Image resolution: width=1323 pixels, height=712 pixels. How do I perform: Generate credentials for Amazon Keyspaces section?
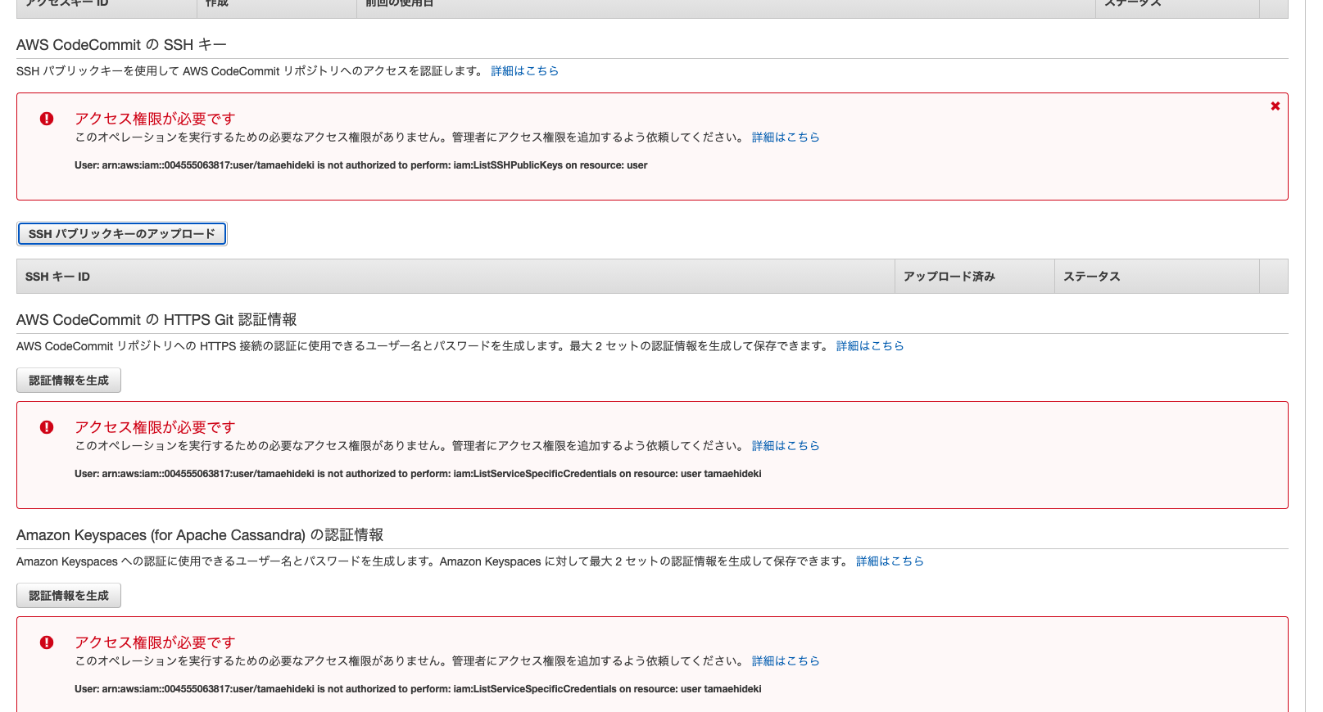click(69, 596)
